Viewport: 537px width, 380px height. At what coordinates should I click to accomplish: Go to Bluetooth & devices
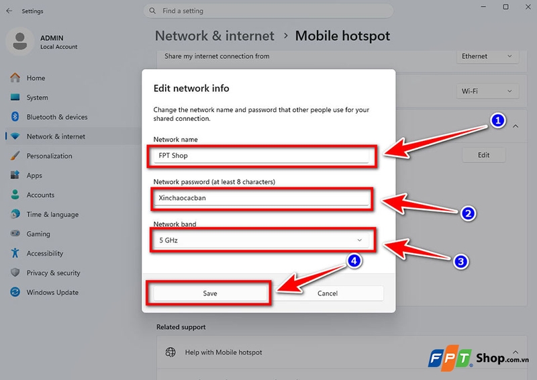pyautogui.click(x=57, y=117)
